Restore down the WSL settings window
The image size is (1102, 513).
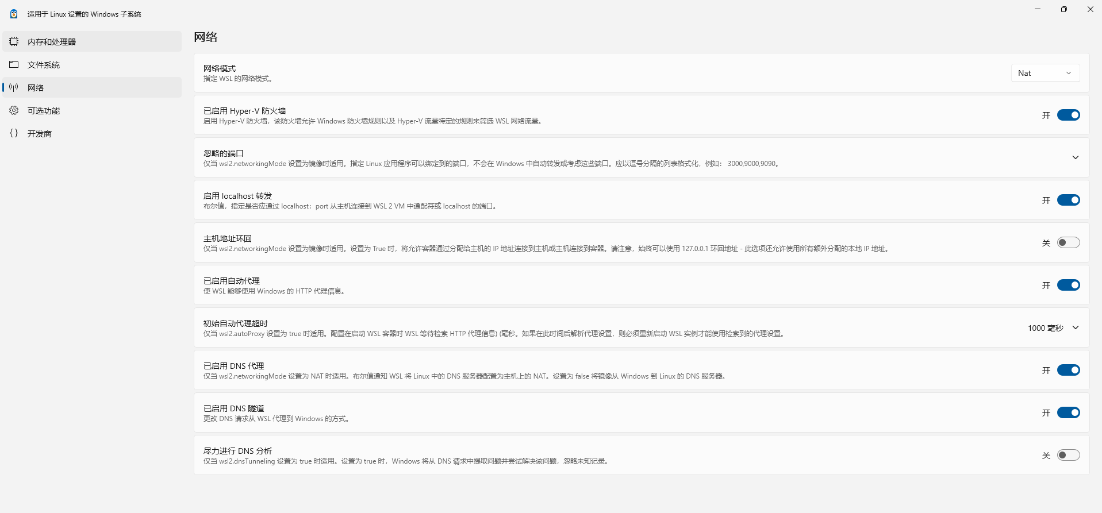click(x=1064, y=9)
